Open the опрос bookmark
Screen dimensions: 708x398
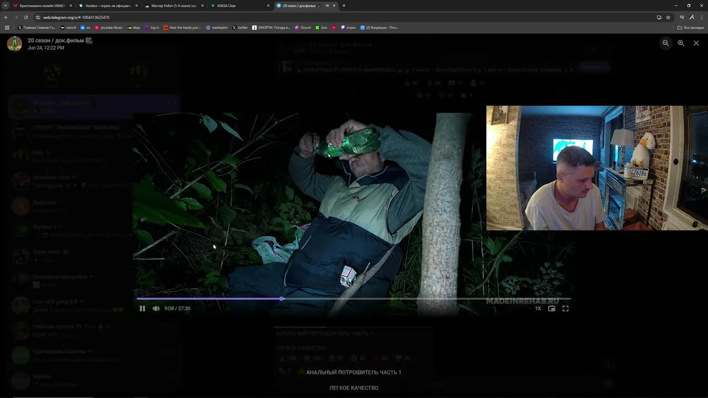pos(348,28)
